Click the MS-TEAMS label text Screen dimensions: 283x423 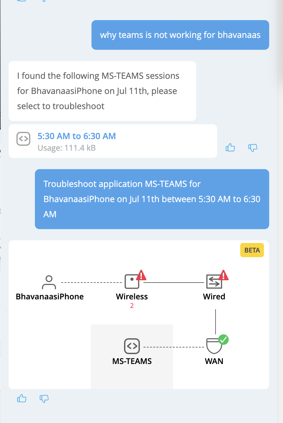(132, 361)
